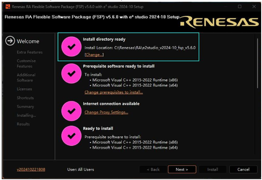Click the installer app icon in title bar
Viewport: 262px width, 180px height.
coord(8,7)
